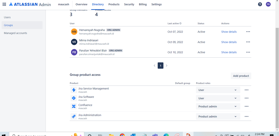Open the Security tab
Image resolution: width=279 pixels, height=136 pixels.
point(129,4)
